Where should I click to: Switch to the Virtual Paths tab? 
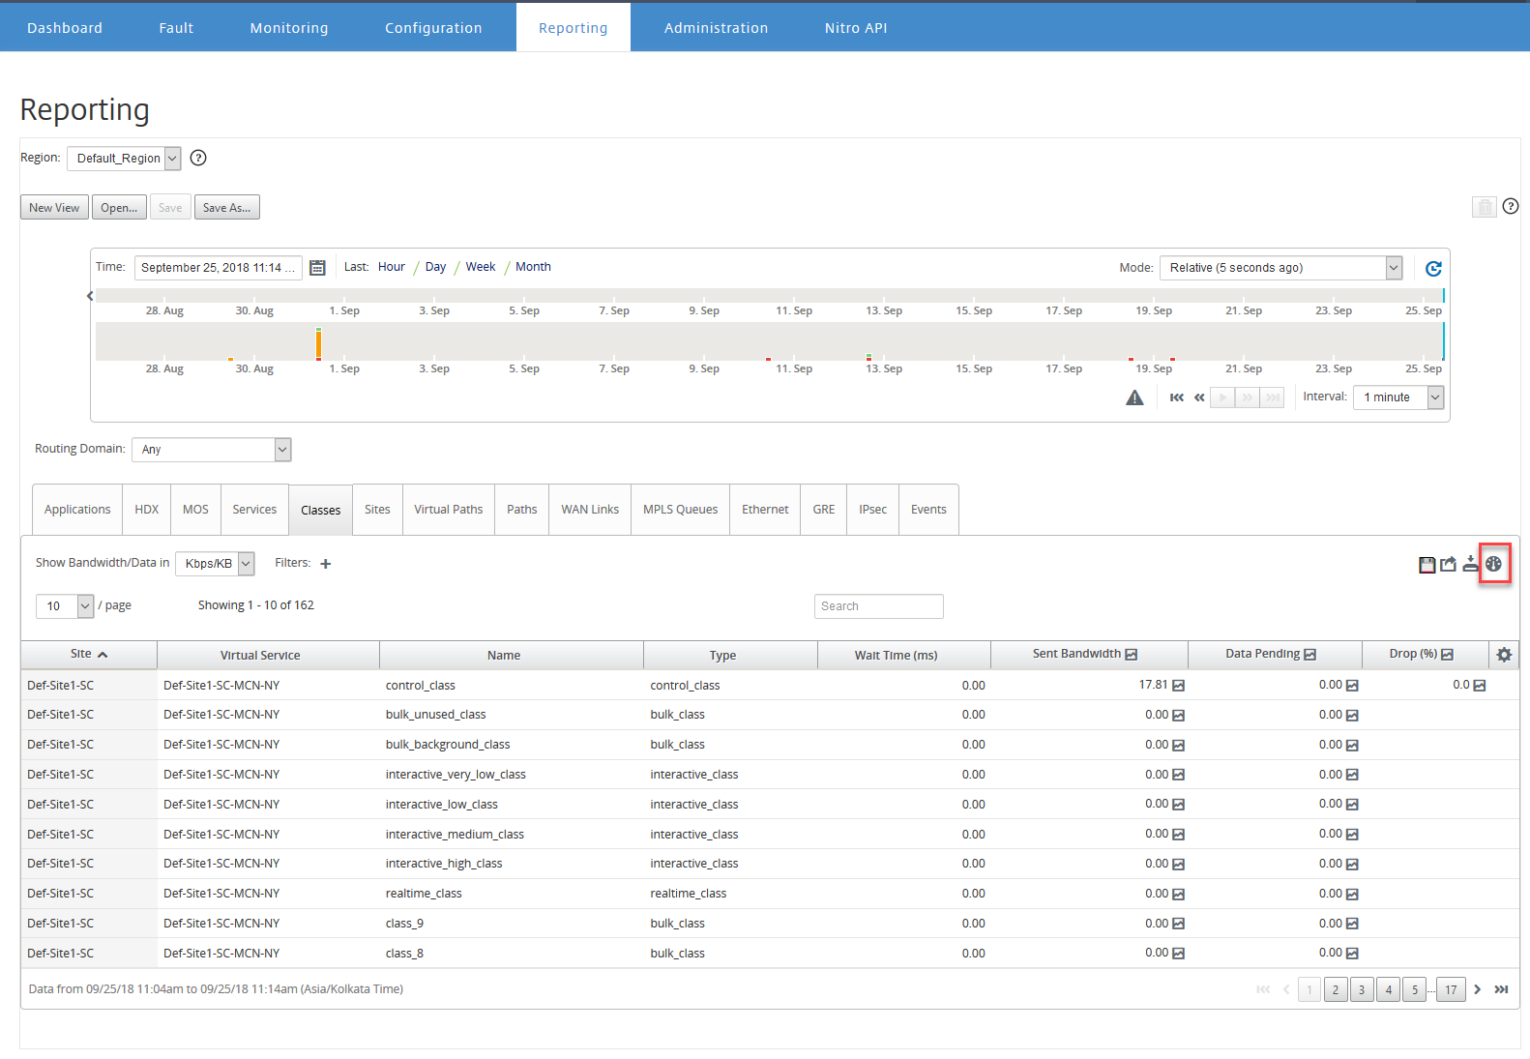449,510
